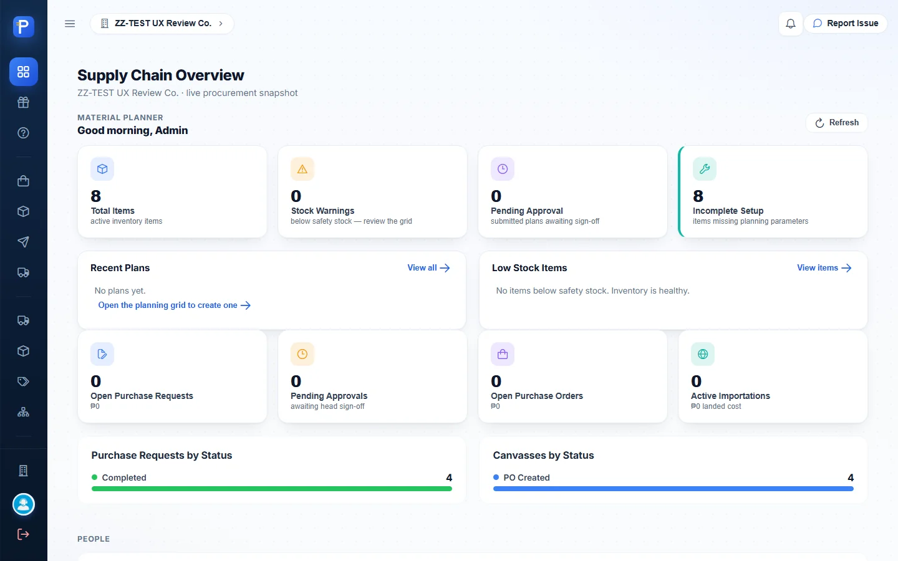Click the Pending Approval clock icon
Image resolution: width=898 pixels, height=561 pixels.
pyautogui.click(x=503, y=169)
